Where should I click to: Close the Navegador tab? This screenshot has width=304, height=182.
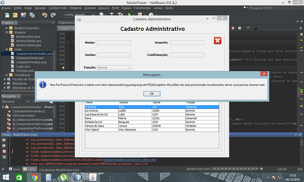(19, 96)
